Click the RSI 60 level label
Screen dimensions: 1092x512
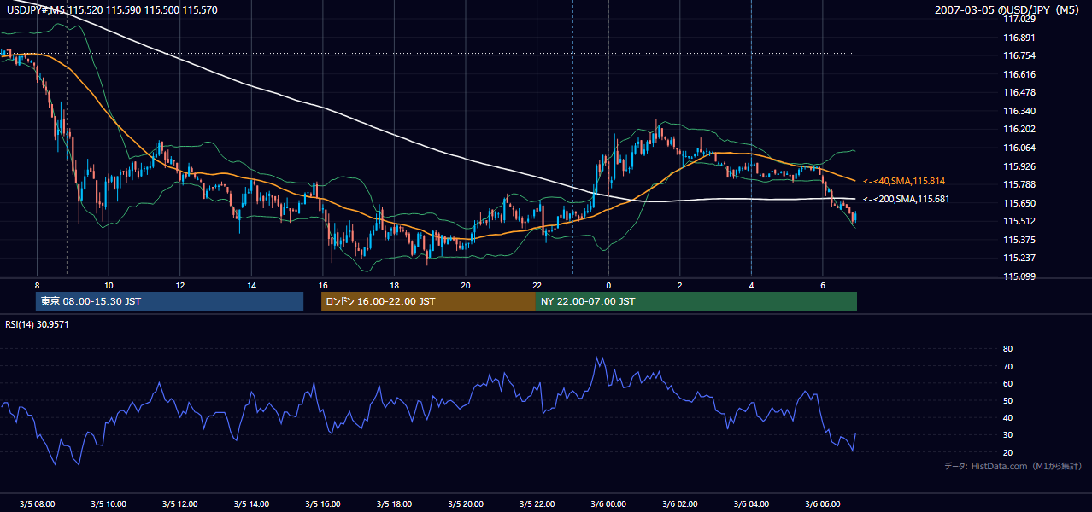click(1007, 383)
